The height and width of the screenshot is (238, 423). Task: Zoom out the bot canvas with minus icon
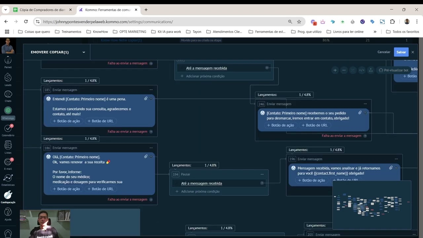click(x=344, y=70)
